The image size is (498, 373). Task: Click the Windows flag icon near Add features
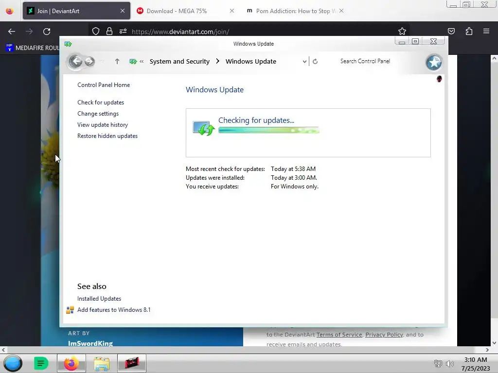tap(70, 310)
